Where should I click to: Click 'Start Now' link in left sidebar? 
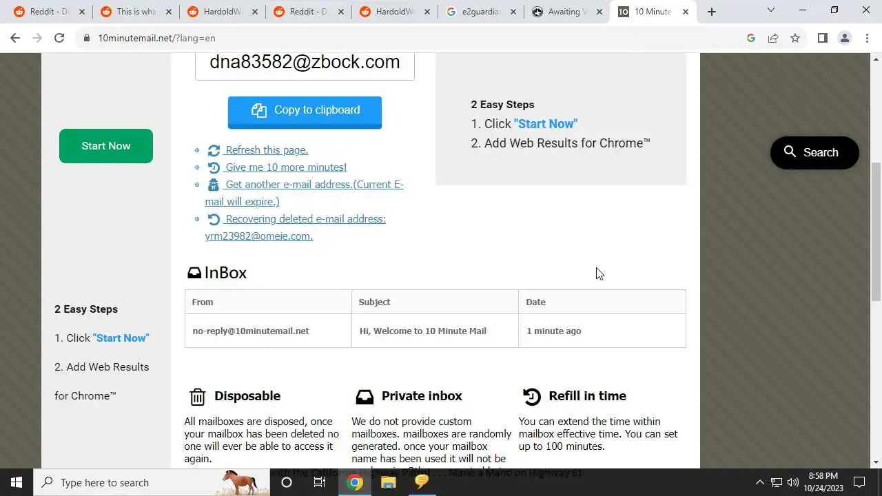point(121,338)
